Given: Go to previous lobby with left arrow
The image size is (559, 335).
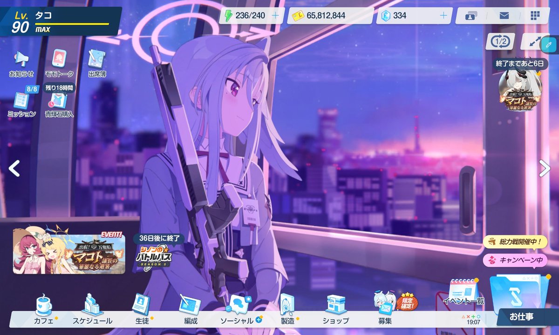Looking at the screenshot, I should tap(14, 168).
